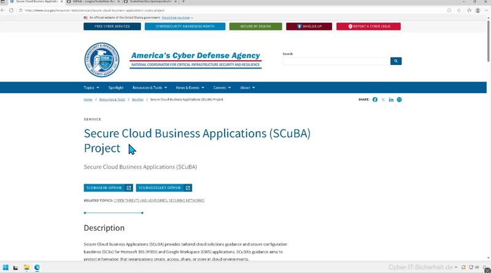Share the page by email icon

400,100
